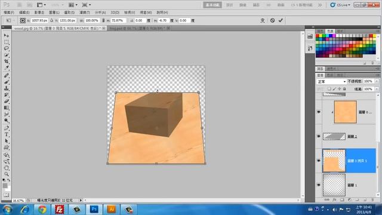Open the 濾鏡(T) menu
The width and height of the screenshot is (382, 215).
[85, 13]
